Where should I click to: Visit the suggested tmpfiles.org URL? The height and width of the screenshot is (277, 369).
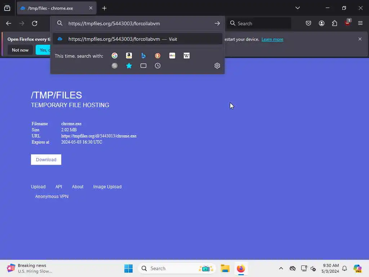pos(137,39)
